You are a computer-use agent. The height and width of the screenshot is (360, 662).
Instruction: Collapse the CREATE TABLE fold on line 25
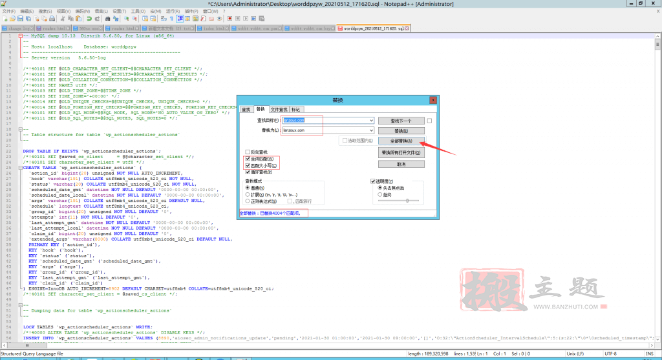click(20, 168)
